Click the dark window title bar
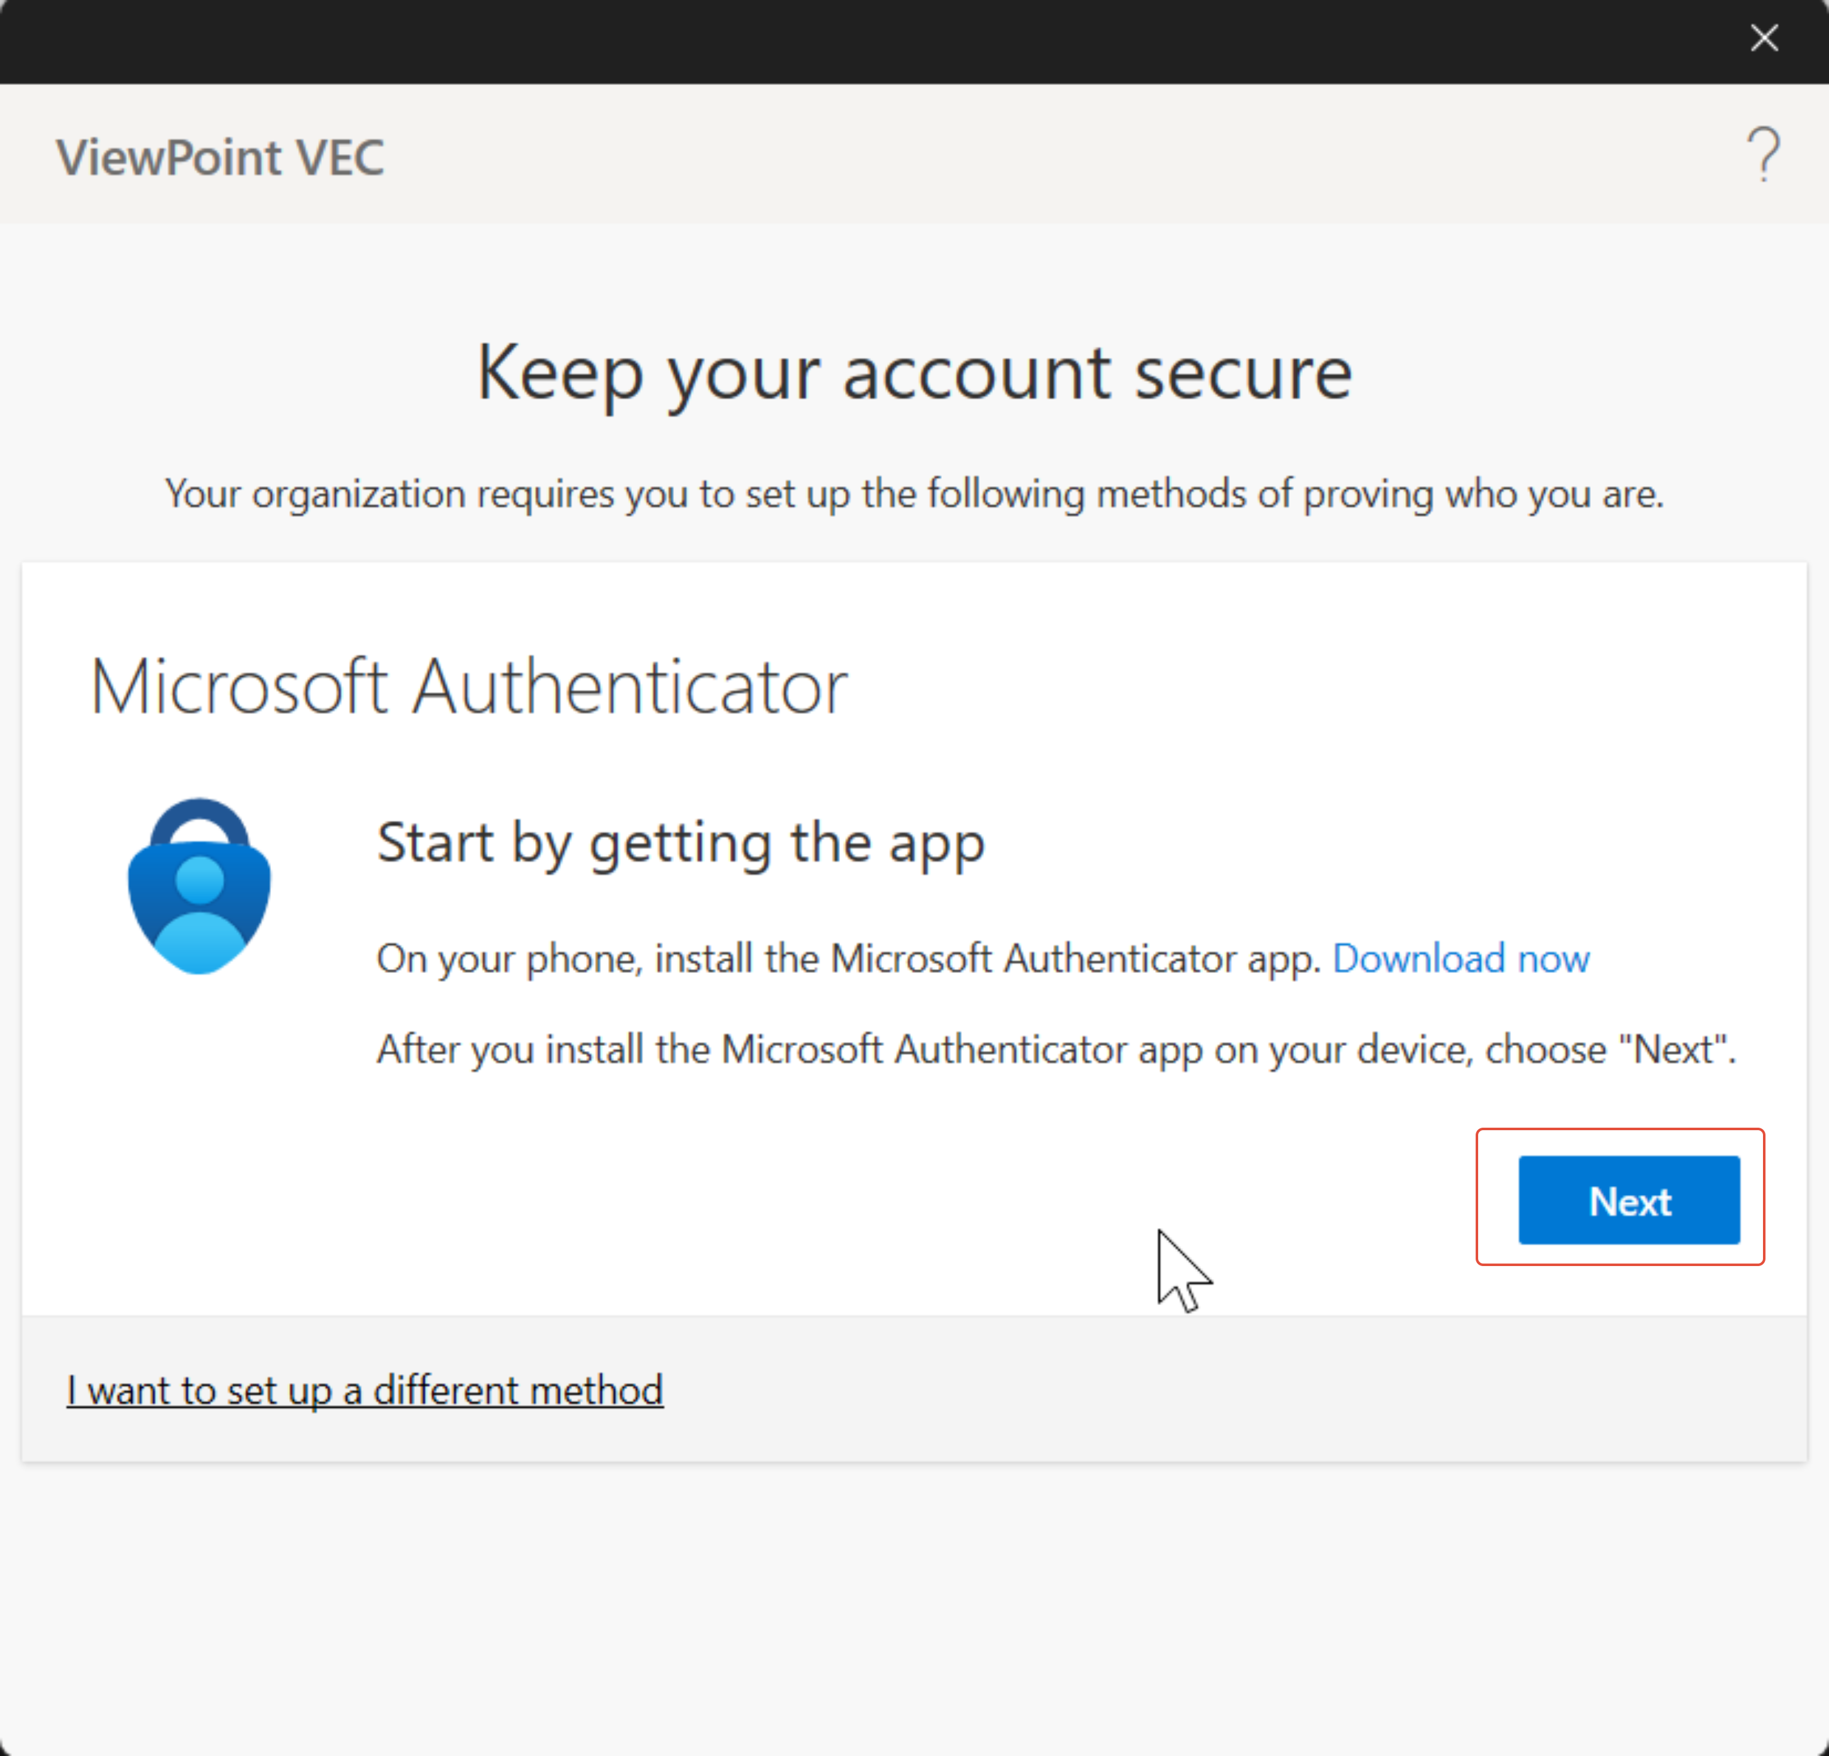 (840, 41)
